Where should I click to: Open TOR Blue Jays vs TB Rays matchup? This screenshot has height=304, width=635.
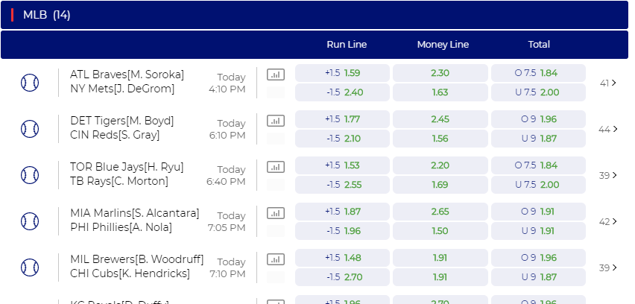127,174
